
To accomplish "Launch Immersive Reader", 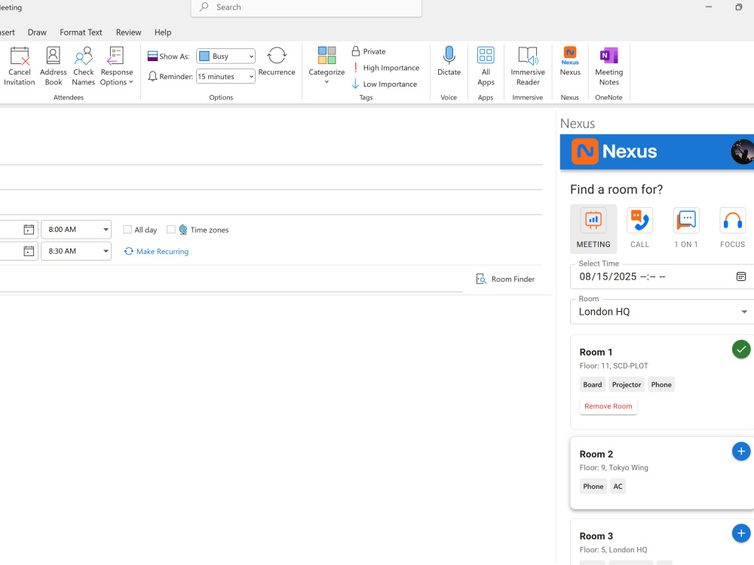I will tap(528, 66).
